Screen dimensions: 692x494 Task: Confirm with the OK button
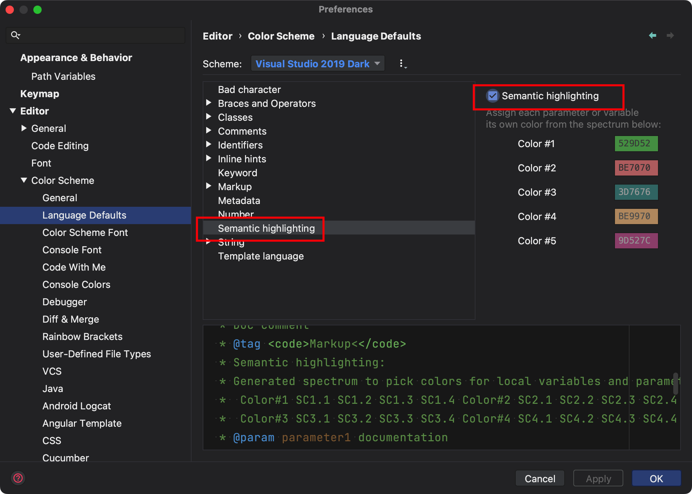(x=656, y=479)
